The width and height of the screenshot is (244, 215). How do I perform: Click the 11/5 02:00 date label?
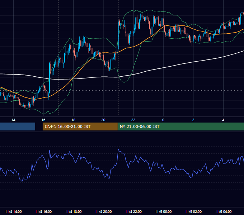point(193,211)
